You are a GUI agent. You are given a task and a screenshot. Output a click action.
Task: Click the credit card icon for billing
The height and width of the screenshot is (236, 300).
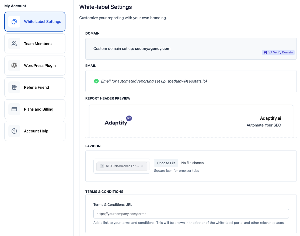[14, 109]
